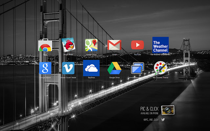
Task: Click the 'Google Search' label text
Action: (x=45, y=78)
